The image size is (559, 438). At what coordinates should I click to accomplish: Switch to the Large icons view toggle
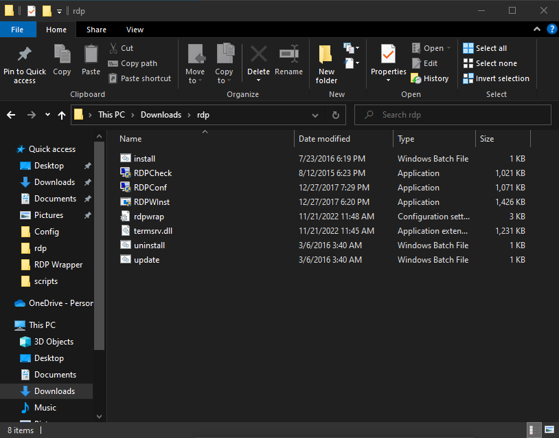(x=549, y=430)
